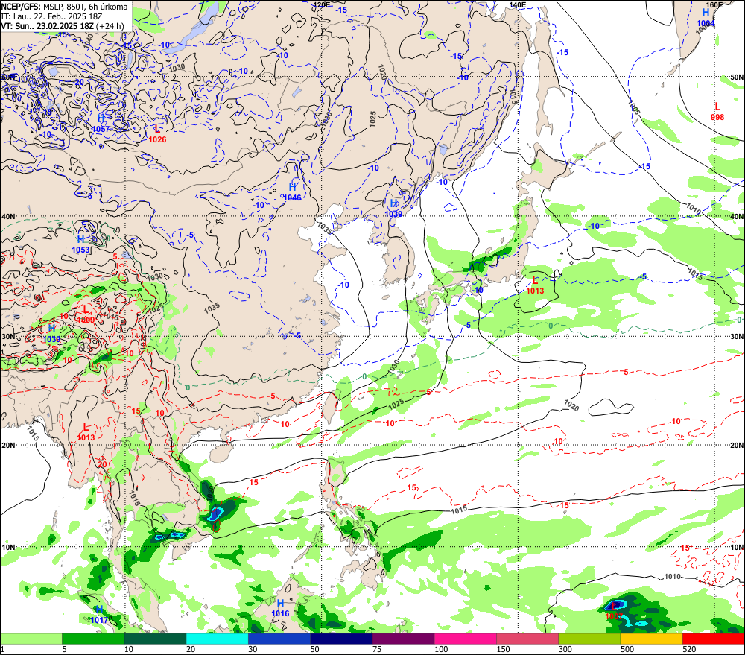Pick the magenta 100–150 legend swatch
Viewport: 745px width, 655px height.
pyautogui.click(x=466, y=639)
